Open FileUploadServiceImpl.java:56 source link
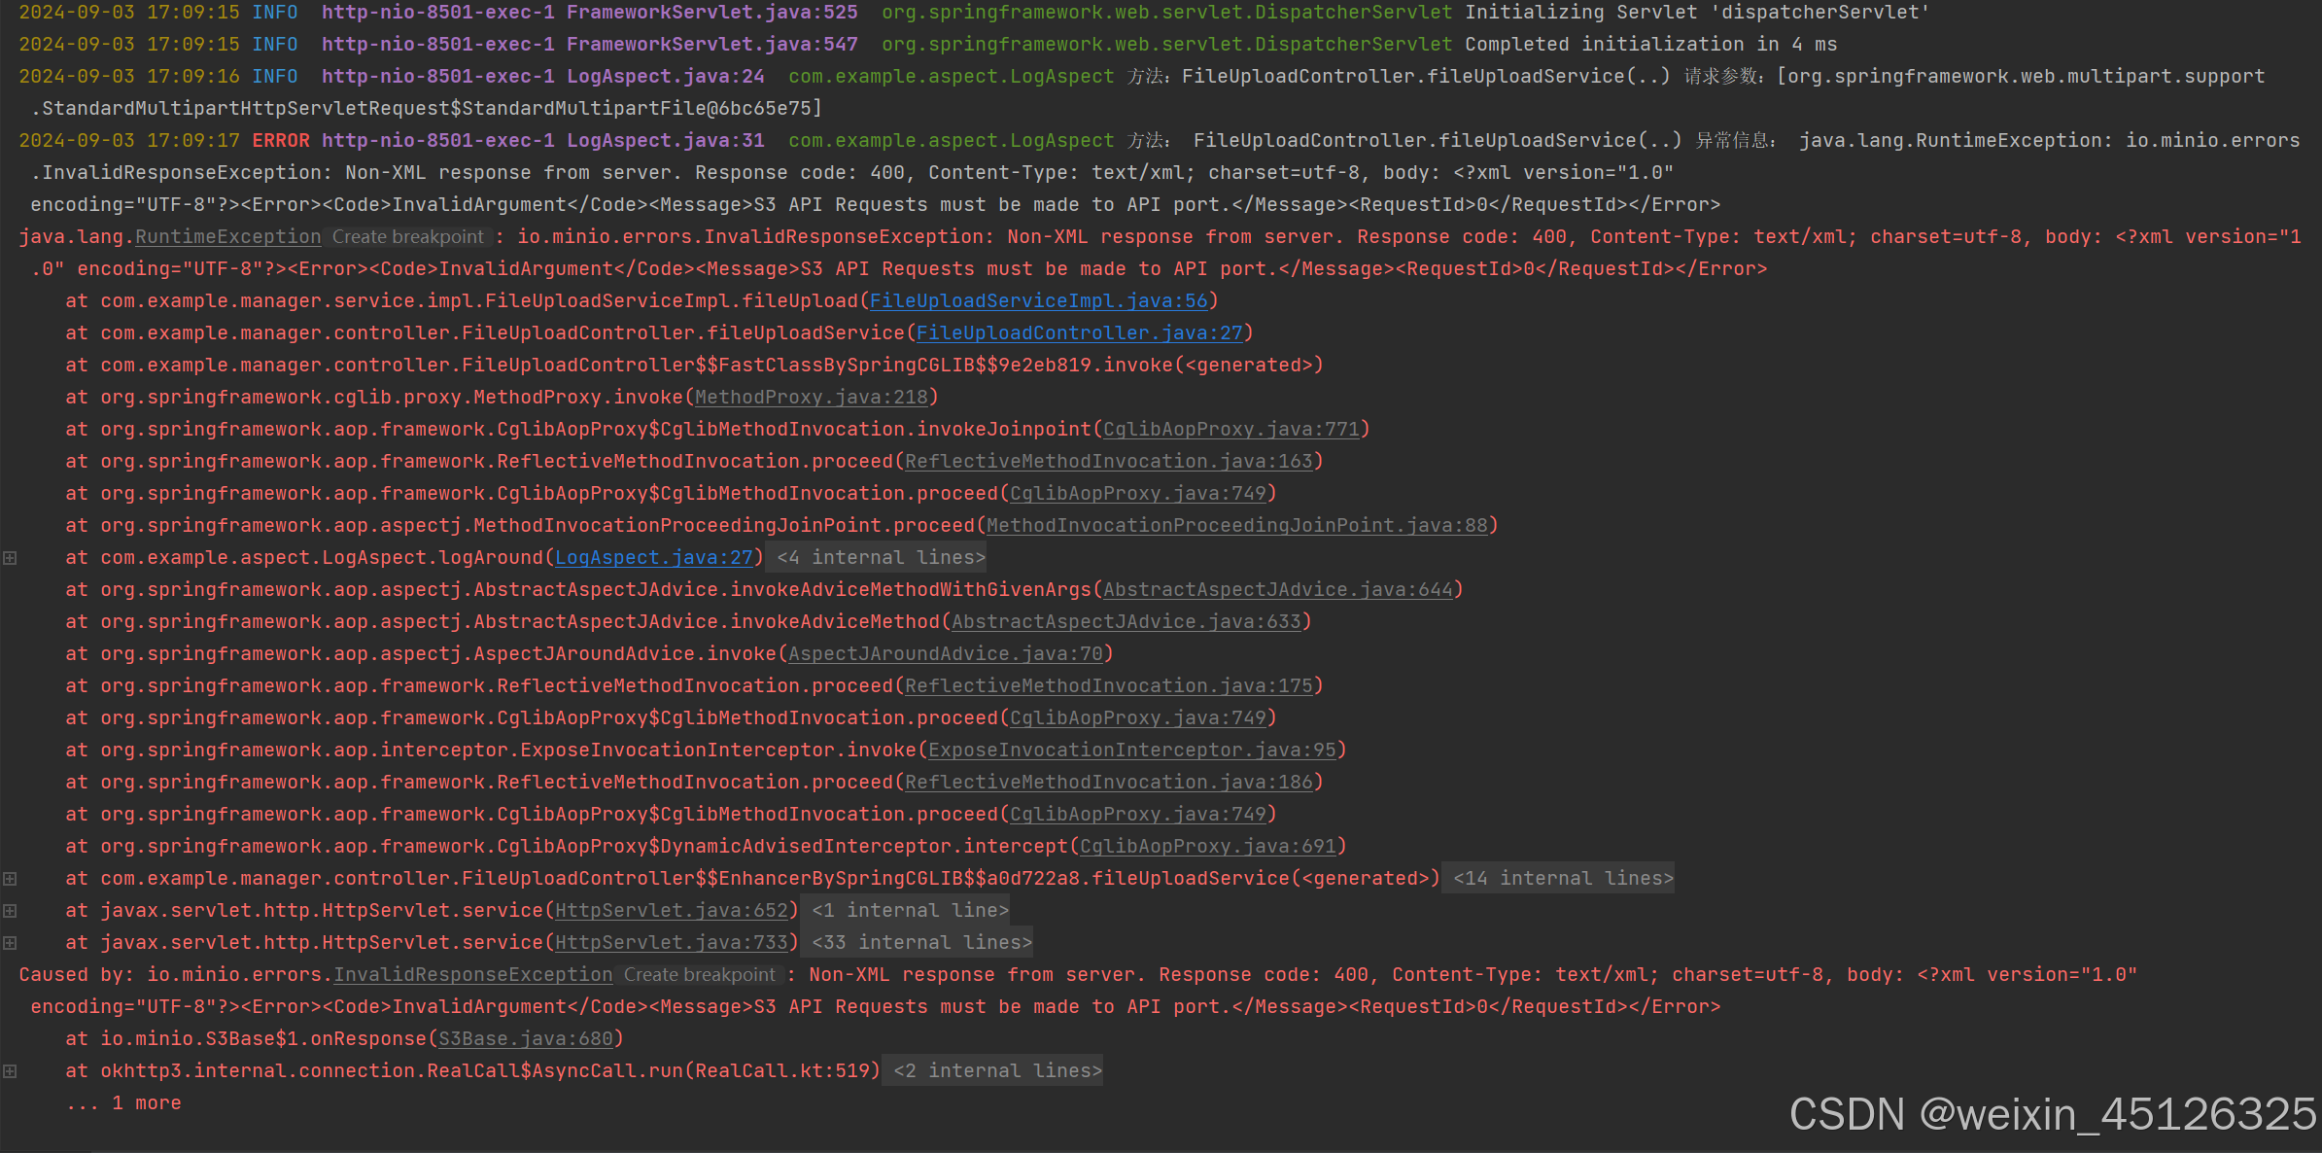Image resolution: width=2322 pixels, height=1153 pixels. (x=1038, y=300)
